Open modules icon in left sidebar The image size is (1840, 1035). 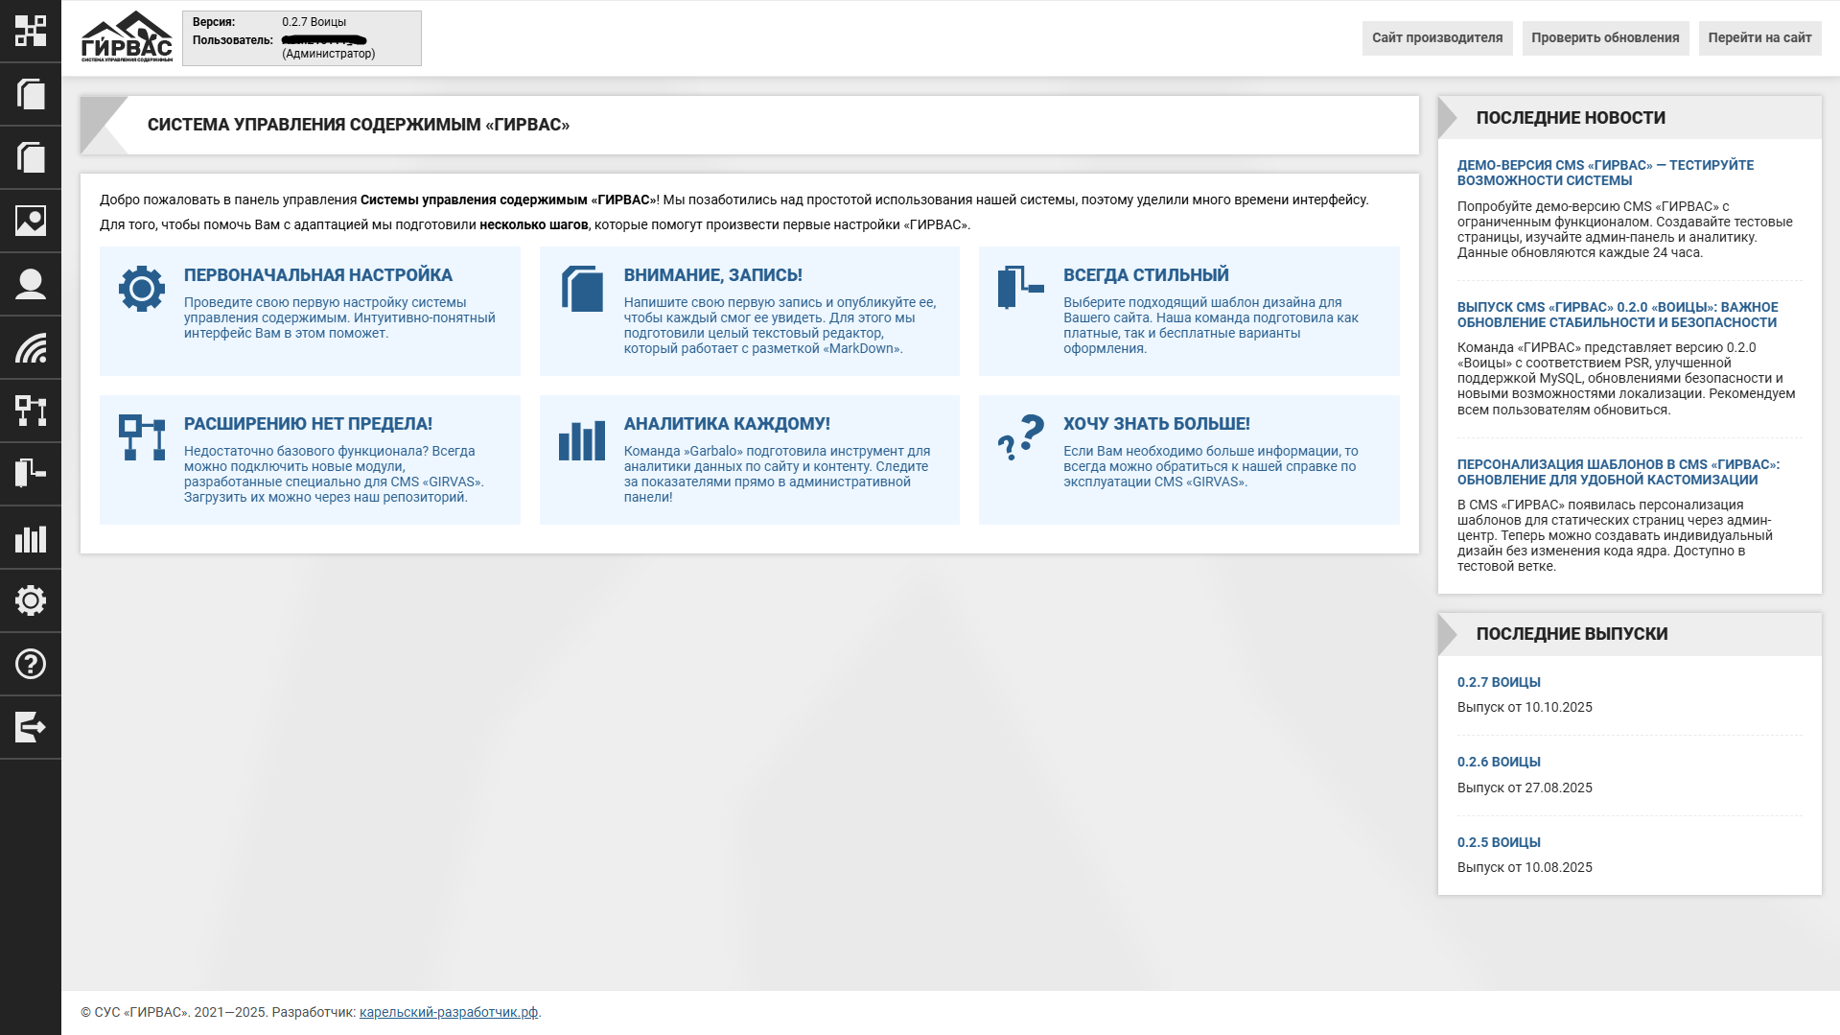[x=31, y=411]
